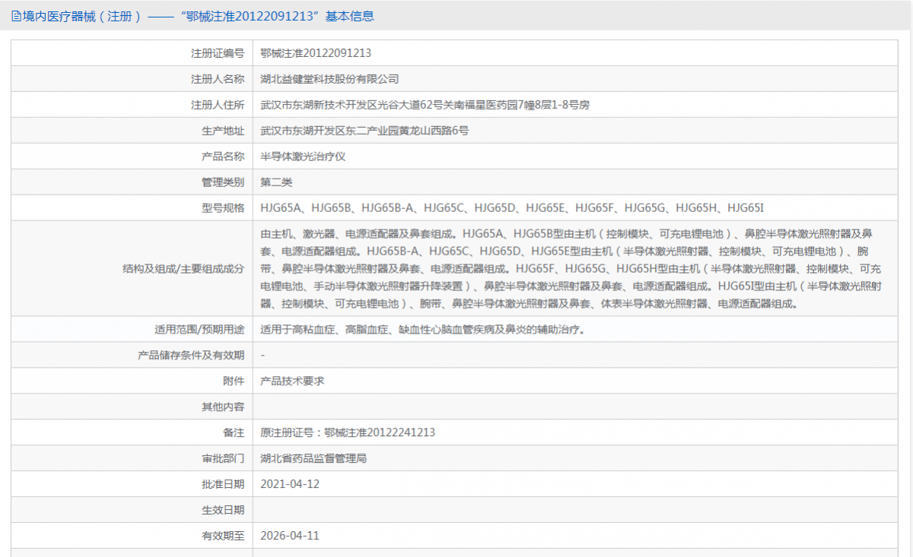Select the registrant address starting 武汉市东湖新技术开发区
Viewport: 913px width, 557px height.
tap(425, 105)
